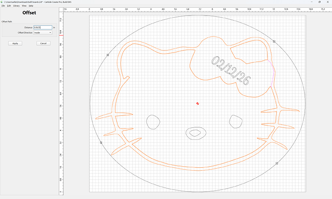Click the lower-right circle node handle

277,163
